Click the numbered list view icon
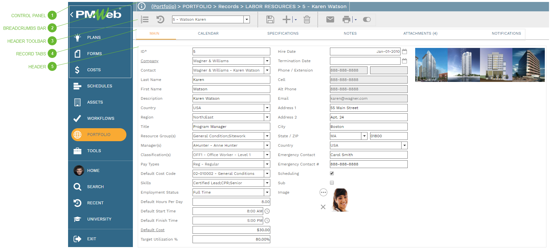Image resolution: width=550 pixels, height=249 pixels. [145, 20]
